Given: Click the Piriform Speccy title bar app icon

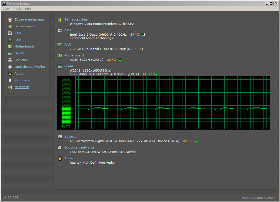Looking at the screenshot, I should click(x=4, y=4).
